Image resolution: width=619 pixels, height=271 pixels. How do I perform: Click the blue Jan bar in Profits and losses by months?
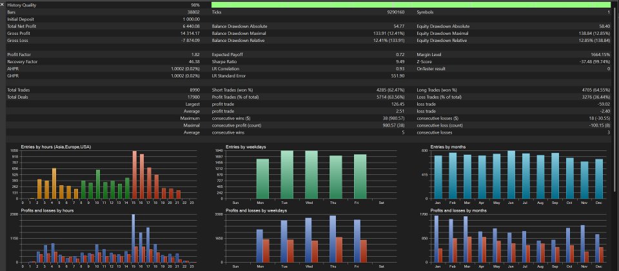pos(437,239)
